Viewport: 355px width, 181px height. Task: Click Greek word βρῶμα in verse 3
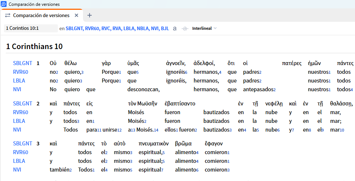pos(184,144)
